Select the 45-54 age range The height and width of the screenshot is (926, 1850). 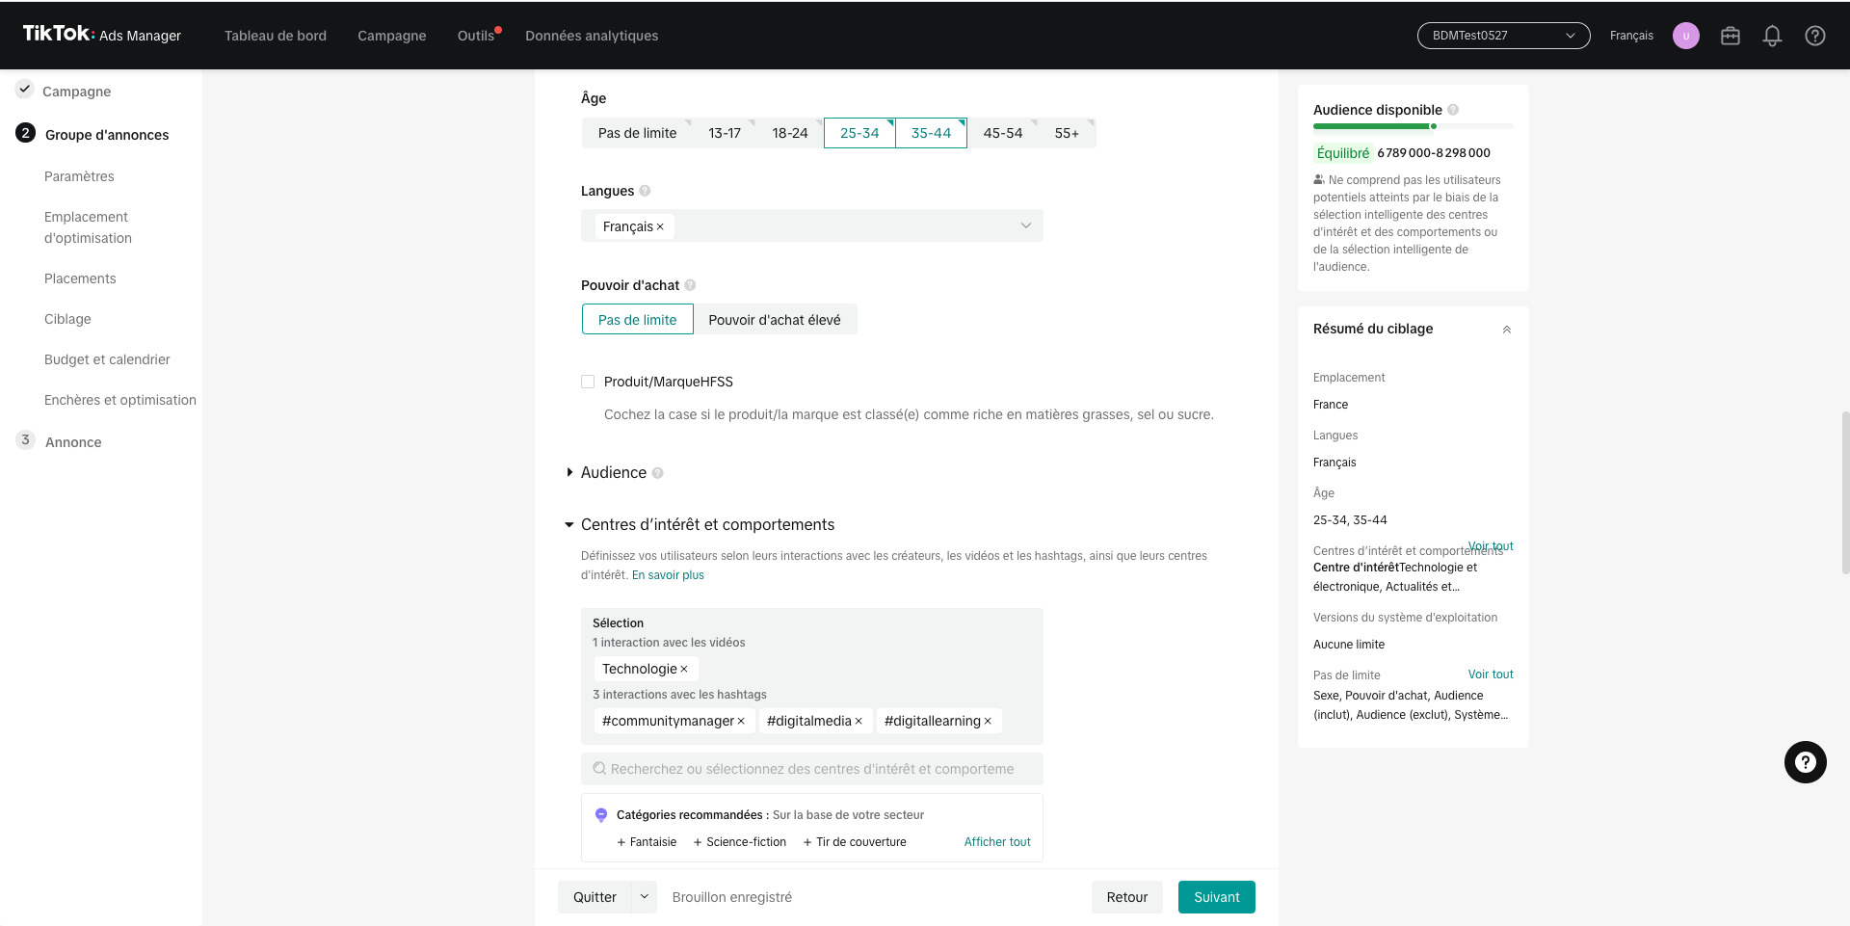click(x=1002, y=133)
